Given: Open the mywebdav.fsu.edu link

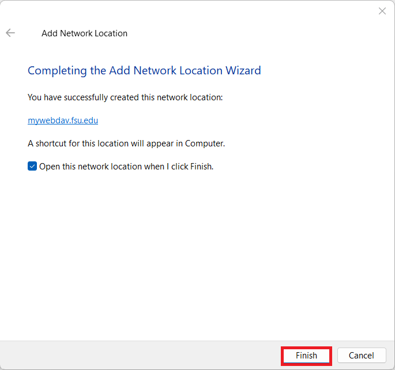Looking at the screenshot, I should click(62, 120).
